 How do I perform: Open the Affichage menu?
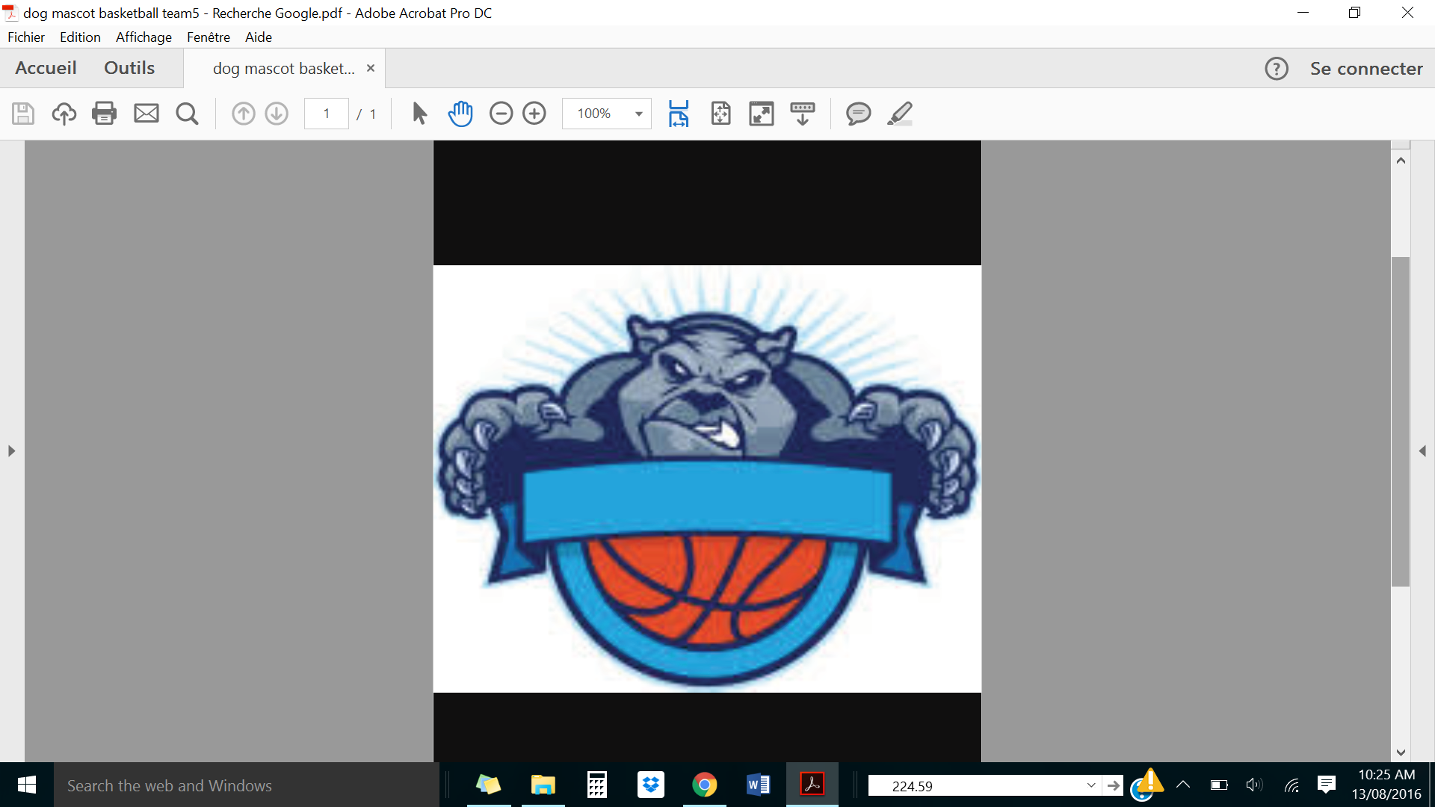143,37
